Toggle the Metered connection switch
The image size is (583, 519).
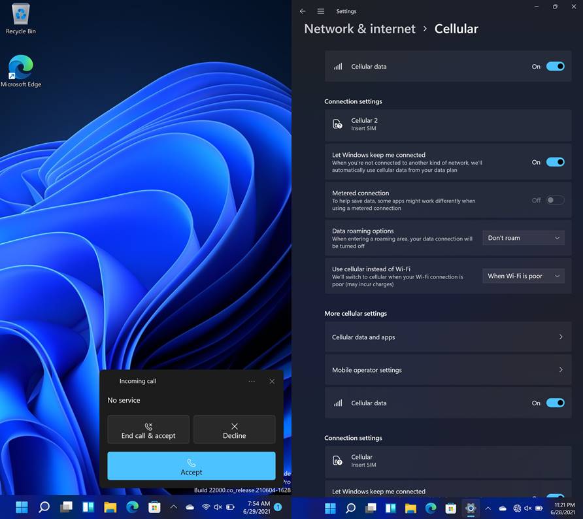555,200
